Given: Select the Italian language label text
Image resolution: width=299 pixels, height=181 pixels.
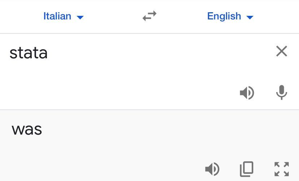Looking at the screenshot, I should 57,16.
